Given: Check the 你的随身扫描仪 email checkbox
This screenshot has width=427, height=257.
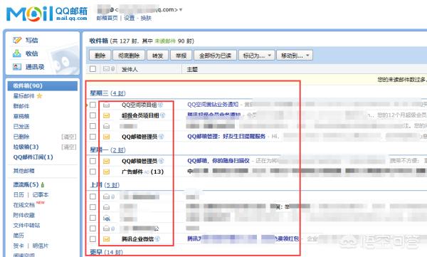Looking at the screenshot, I should (x=93, y=161).
